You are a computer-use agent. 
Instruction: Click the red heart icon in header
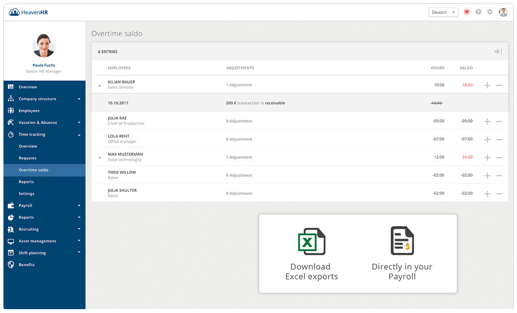coord(467,12)
